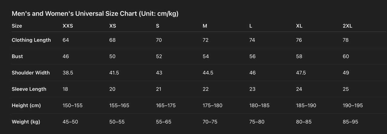The height and width of the screenshot is (134, 387).
Task: Select the L size column header
Action: click(251, 26)
